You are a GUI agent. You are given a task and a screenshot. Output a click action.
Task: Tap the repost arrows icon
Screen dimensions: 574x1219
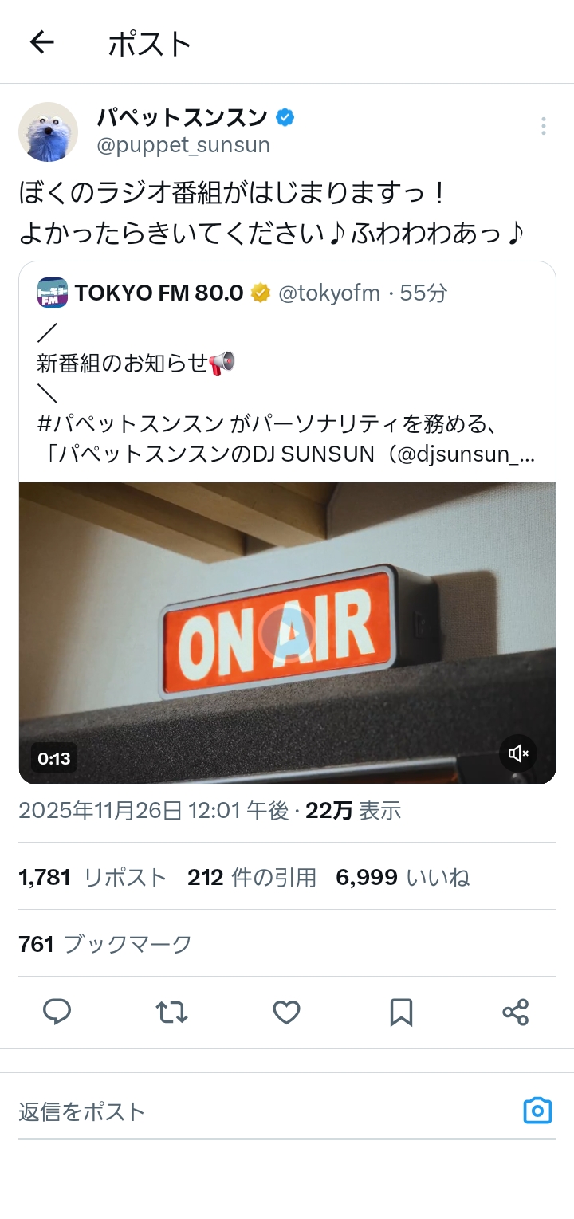pyautogui.click(x=171, y=1012)
